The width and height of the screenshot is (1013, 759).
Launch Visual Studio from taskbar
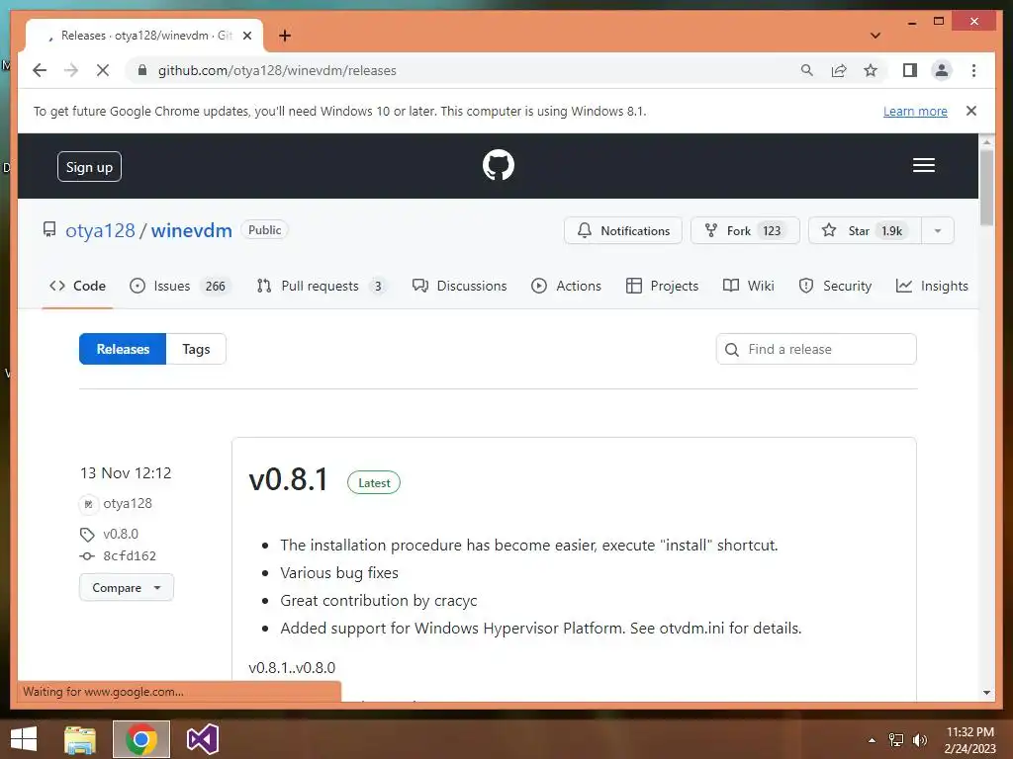[x=202, y=739]
